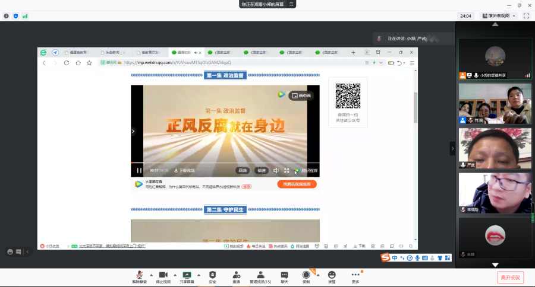Click 下载 downloads in browser status bar

(x=359, y=246)
